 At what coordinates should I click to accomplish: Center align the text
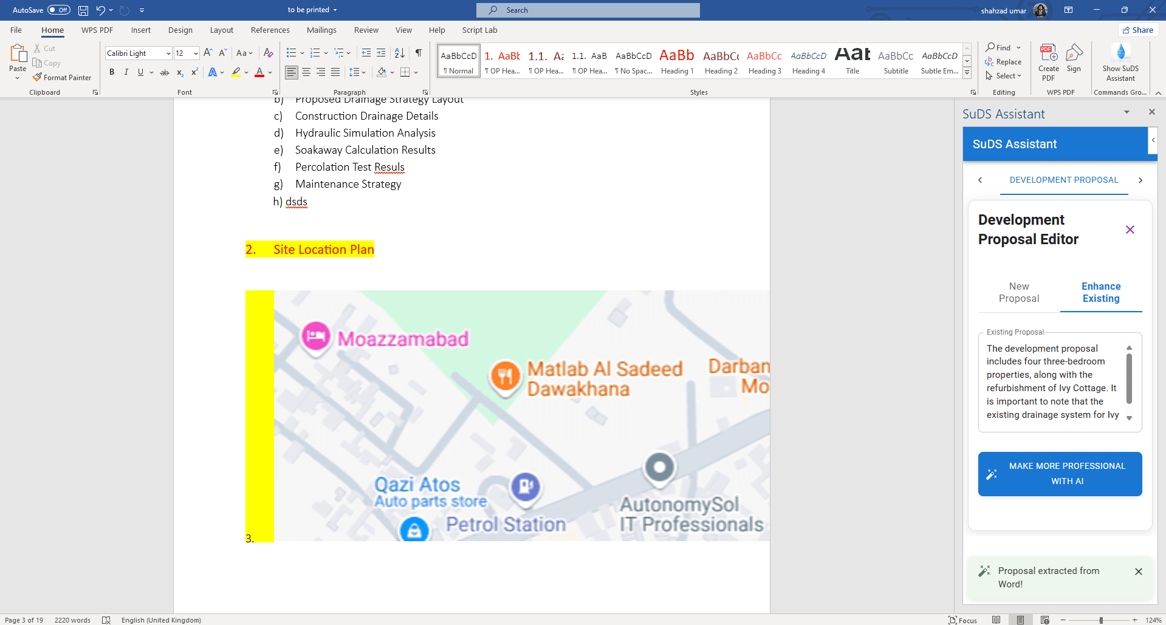[x=306, y=72]
